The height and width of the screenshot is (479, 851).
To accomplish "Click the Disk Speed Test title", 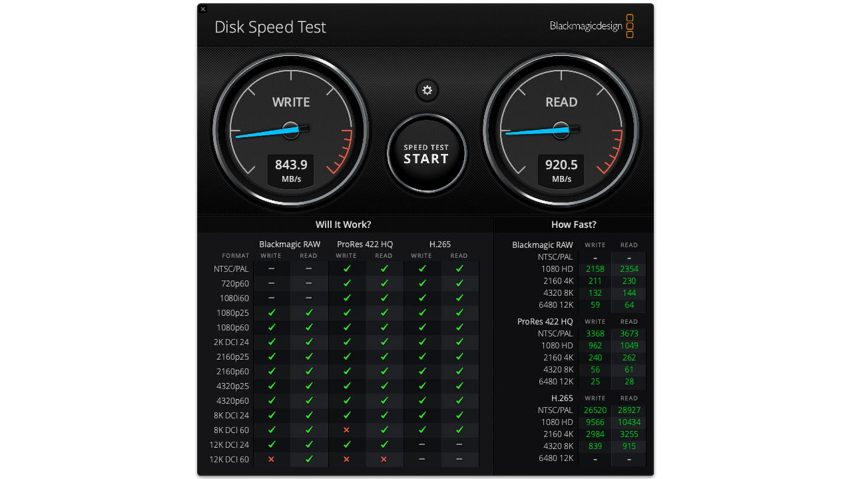I will click(x=270, y=27).
